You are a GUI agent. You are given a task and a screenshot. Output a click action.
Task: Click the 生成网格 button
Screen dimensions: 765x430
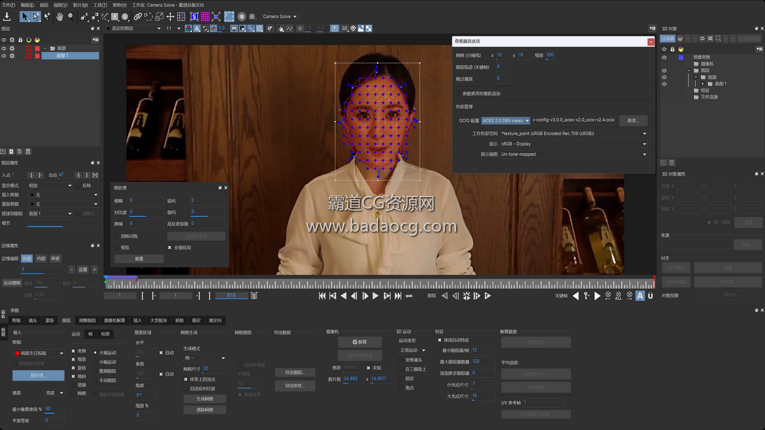point(205,399)
